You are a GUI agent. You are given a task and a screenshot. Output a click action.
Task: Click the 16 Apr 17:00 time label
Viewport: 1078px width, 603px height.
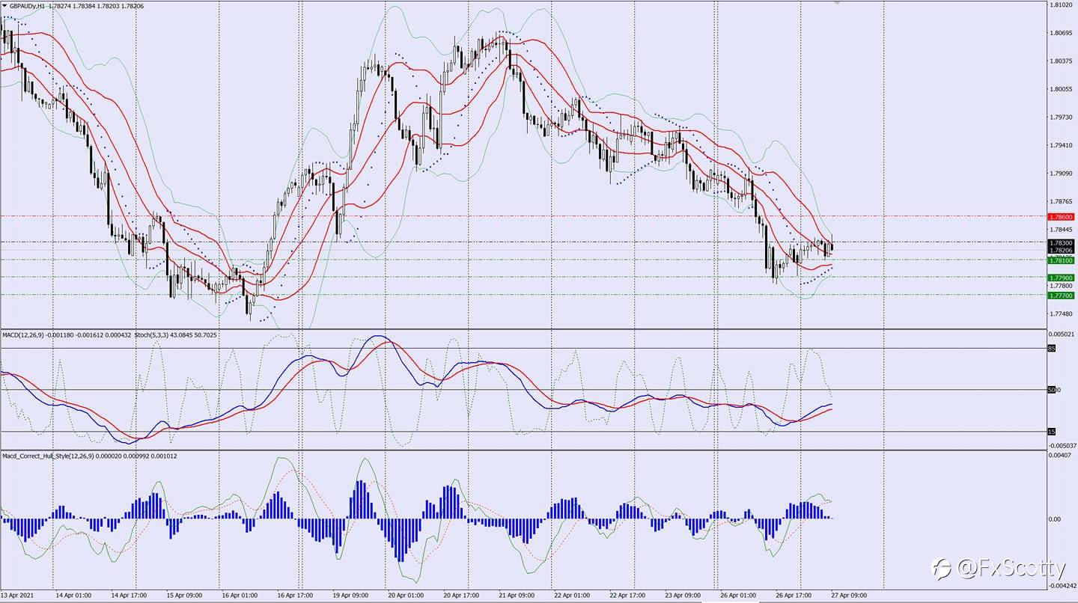point(295,596)
